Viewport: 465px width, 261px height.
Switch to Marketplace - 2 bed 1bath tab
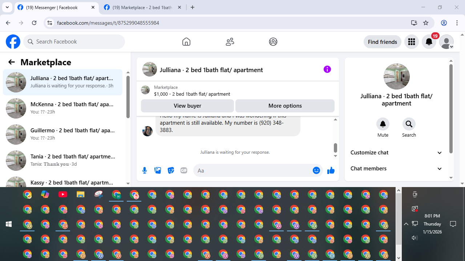(x=142, y=8)
